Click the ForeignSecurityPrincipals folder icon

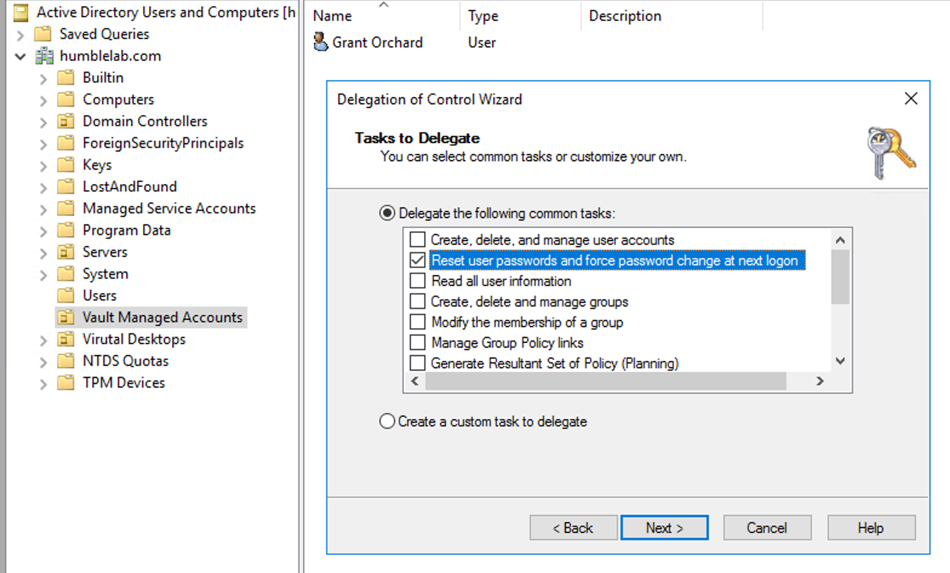(65, 143)
